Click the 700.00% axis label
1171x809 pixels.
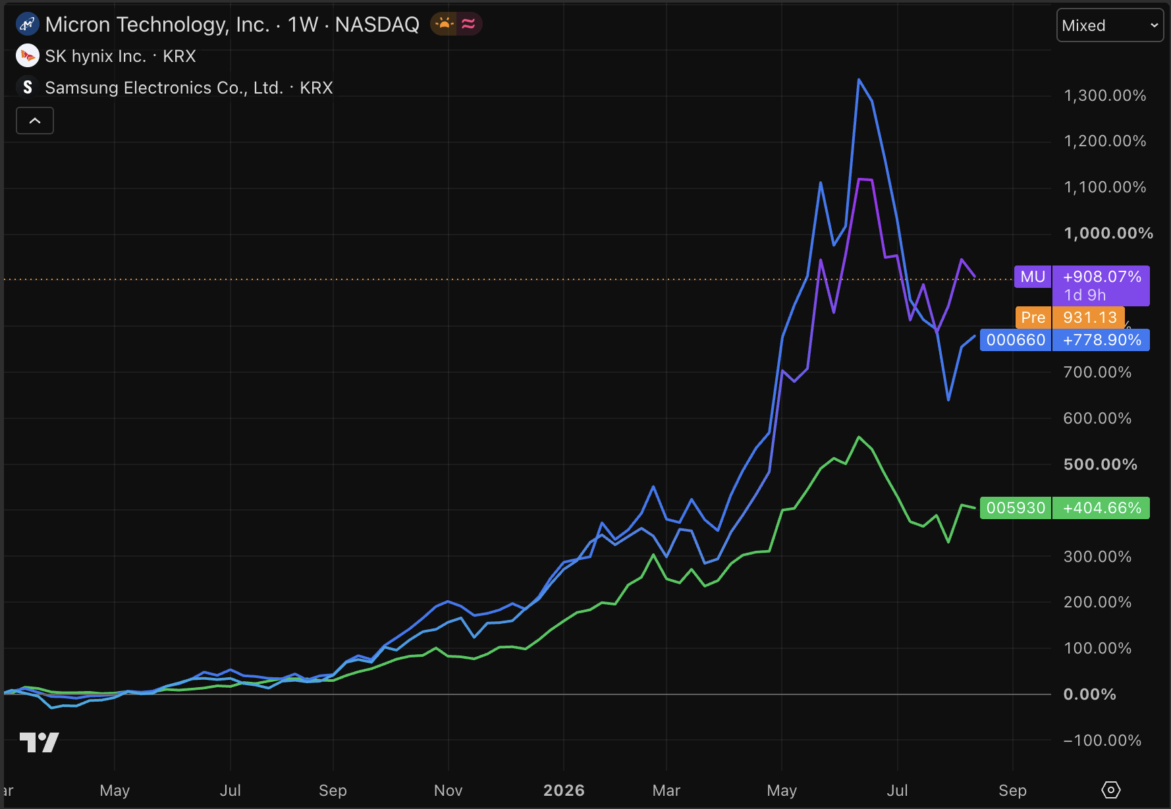click(x=1097, y=372)
